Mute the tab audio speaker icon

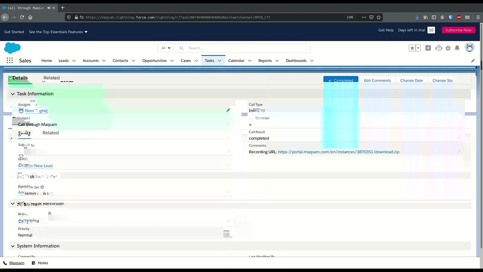(x=49, y=8)
